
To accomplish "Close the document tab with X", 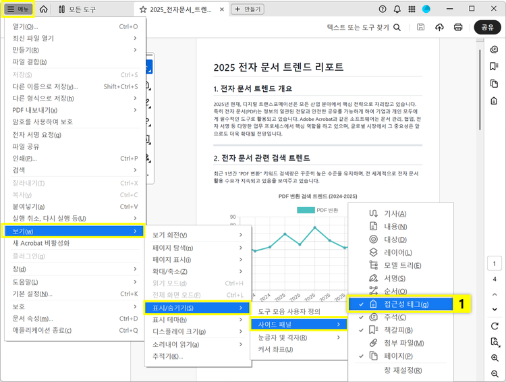I will tap(222, 9).
